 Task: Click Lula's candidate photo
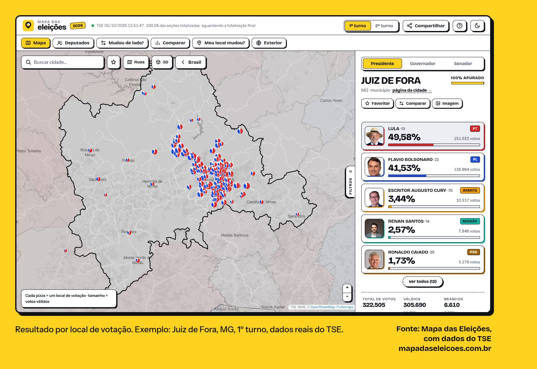(374, 136)
